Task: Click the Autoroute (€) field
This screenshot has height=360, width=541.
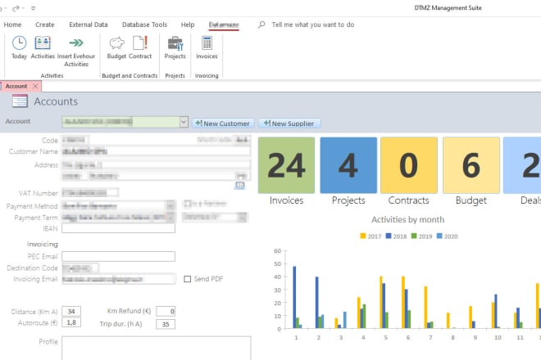Action: click(71, 322)
